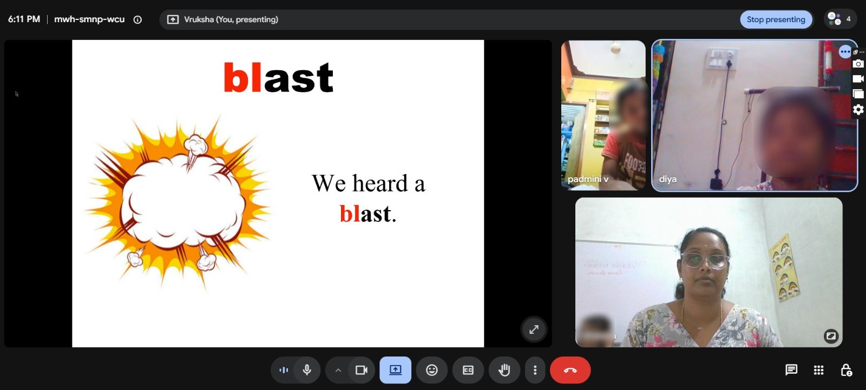Click the camera snapshot icon in the side toolbar
This screenshot has width=866, height=390.
pyautogui.click(x=858, y=64)
